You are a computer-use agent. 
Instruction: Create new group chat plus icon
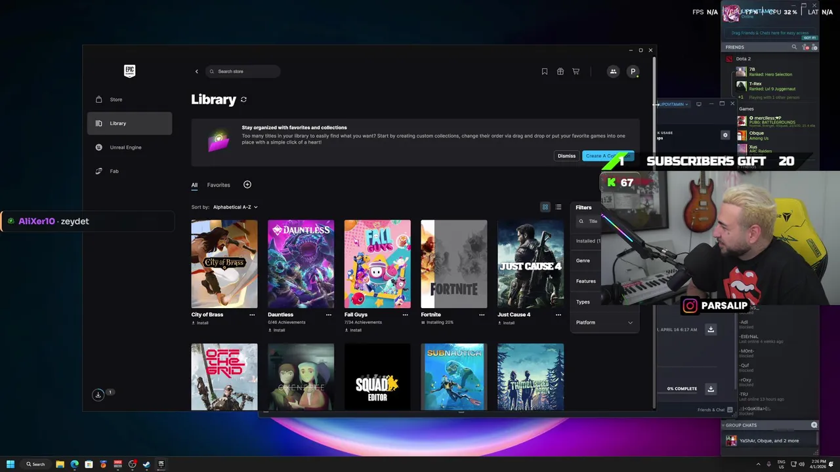point(814,425)
